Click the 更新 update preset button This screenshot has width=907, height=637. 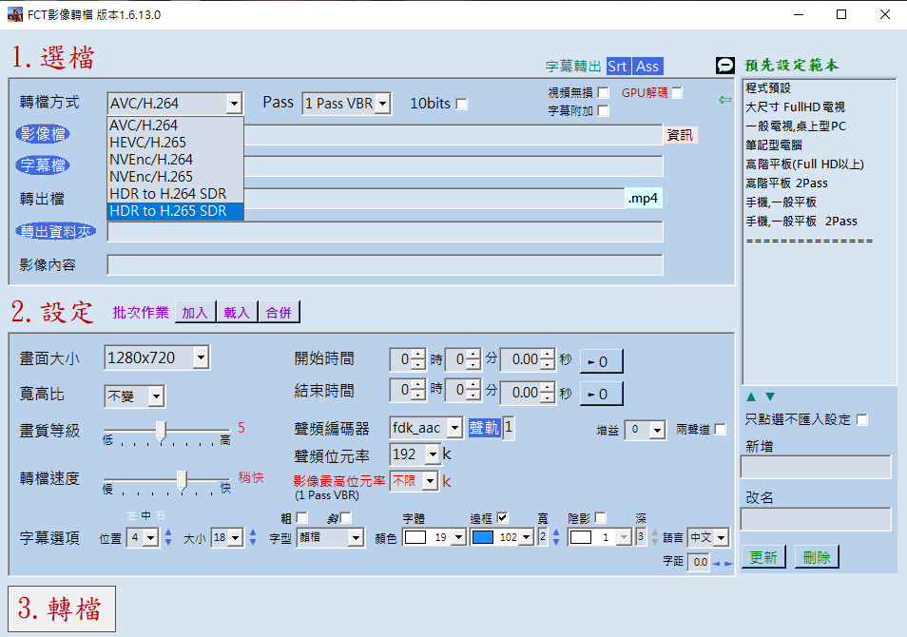tap(763, 557)
